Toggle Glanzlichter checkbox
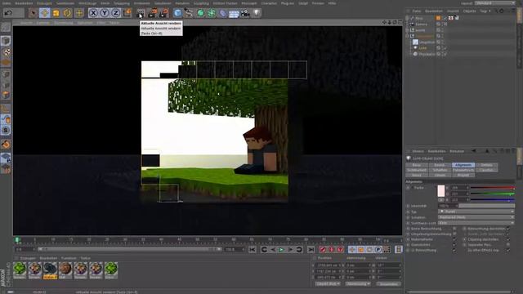Viewport: 523px width, 294px height. (x=454, y=245)
